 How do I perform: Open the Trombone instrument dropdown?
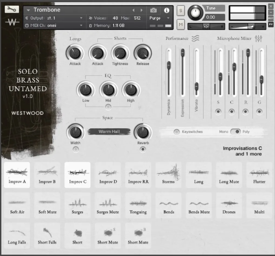coord(28,10)
